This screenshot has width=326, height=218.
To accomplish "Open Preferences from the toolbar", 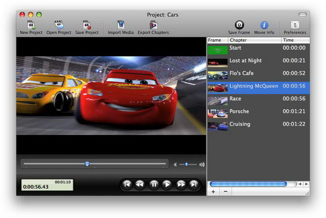I will (x=295, y=25).
